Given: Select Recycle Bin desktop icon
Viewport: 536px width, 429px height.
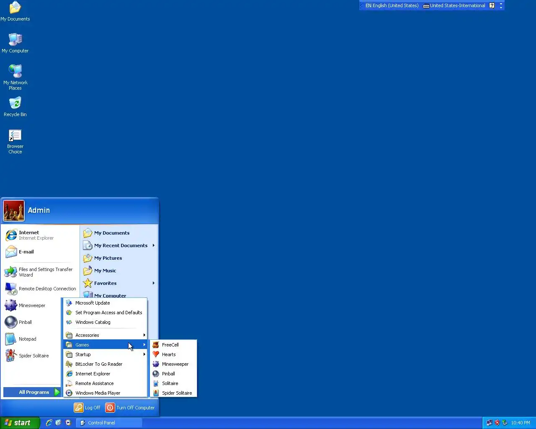Looking at the screenshot, I should pos(15,107).
